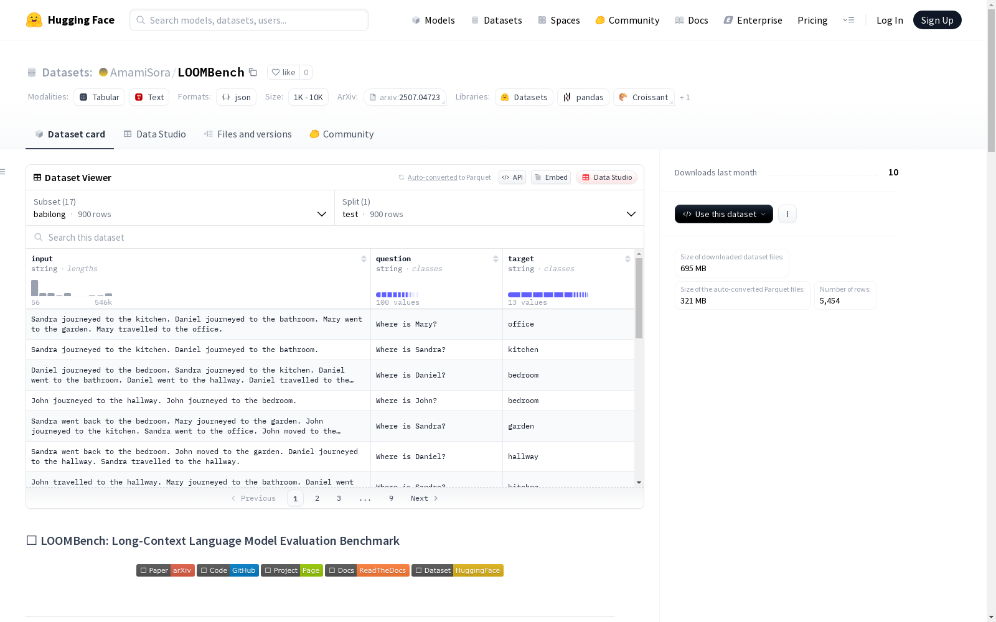Screen dimensions: 996x622
Task: Click the Embed button
Action: click(x=551, y=177)
